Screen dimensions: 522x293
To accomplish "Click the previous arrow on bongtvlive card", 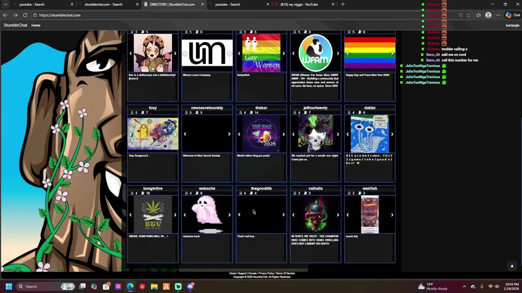I will pyautogui.click(x=130, y=214).
